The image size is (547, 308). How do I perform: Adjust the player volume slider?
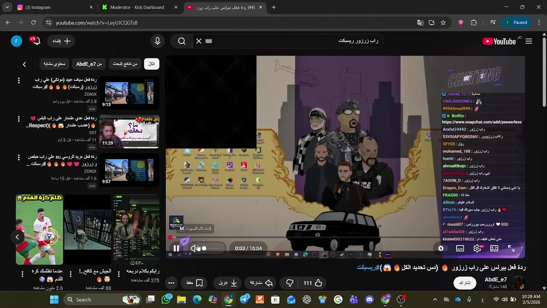tap(212, 248)
